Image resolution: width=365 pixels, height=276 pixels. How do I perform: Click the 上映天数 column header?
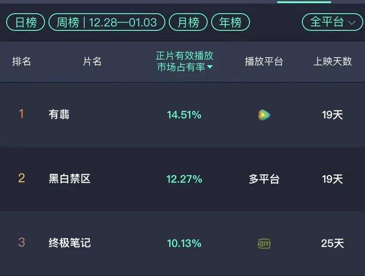(x=332, y=61)
